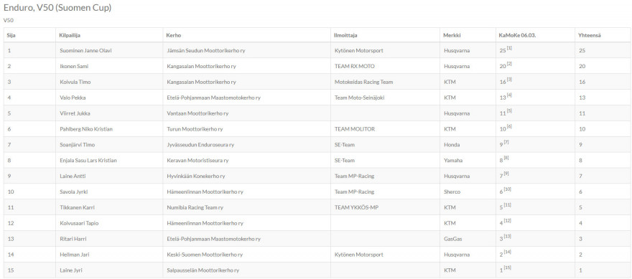Screen dimensions: 632x279
Task: Select competitor Savola Jyrki
Action: [x=74, y=192]
